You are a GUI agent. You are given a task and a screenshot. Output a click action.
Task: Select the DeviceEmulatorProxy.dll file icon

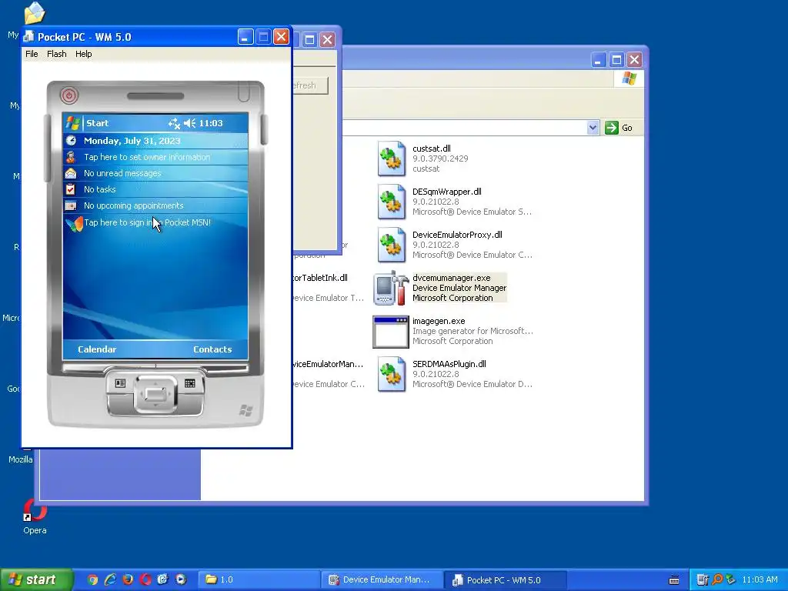coord(392,245)
